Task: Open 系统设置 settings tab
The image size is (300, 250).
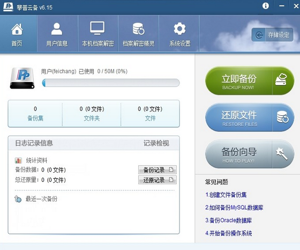Action: click(x=179, y=34)
